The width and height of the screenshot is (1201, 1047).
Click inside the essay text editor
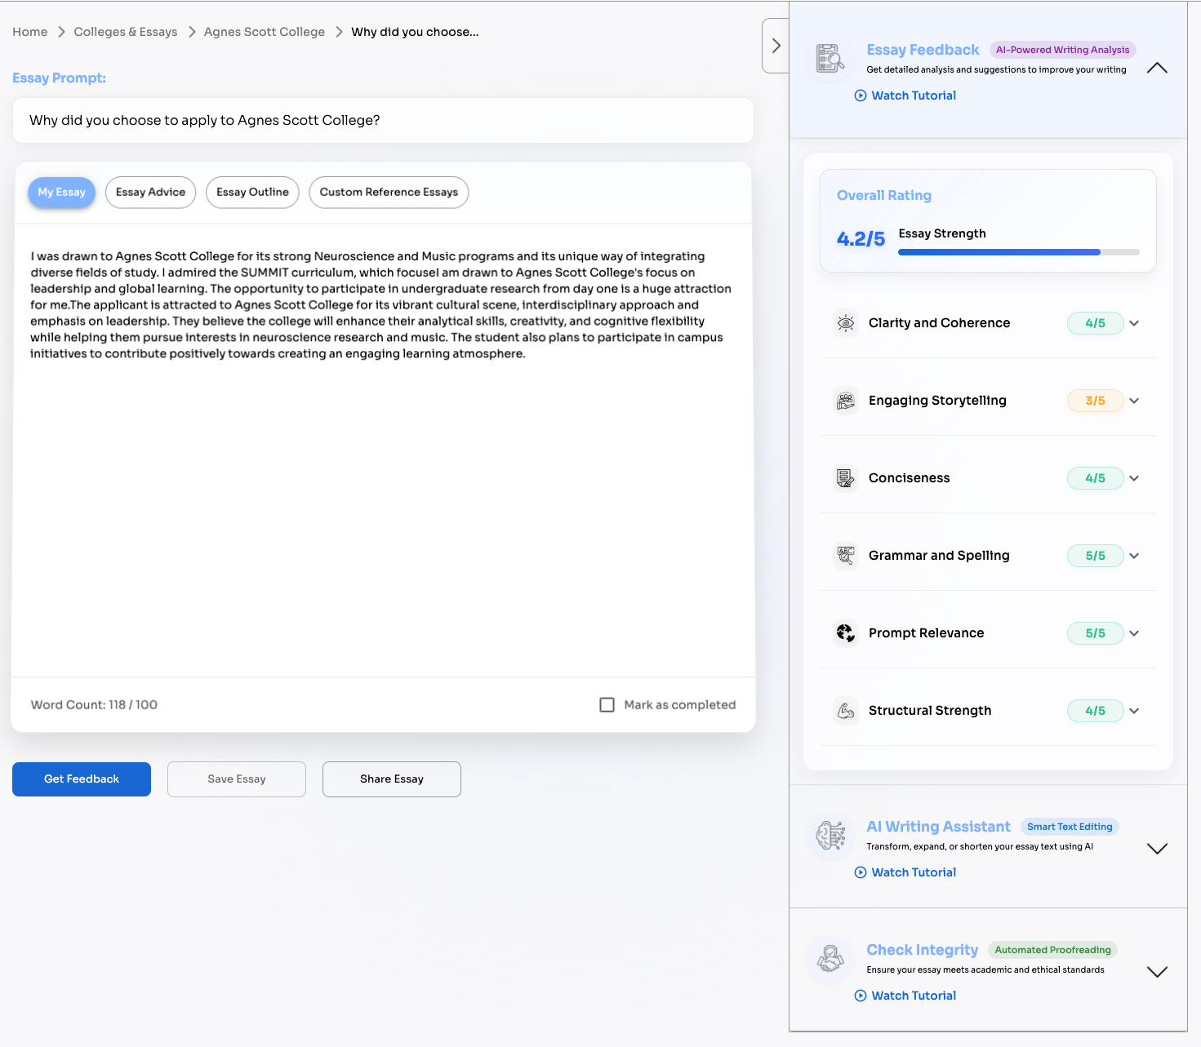382,490
